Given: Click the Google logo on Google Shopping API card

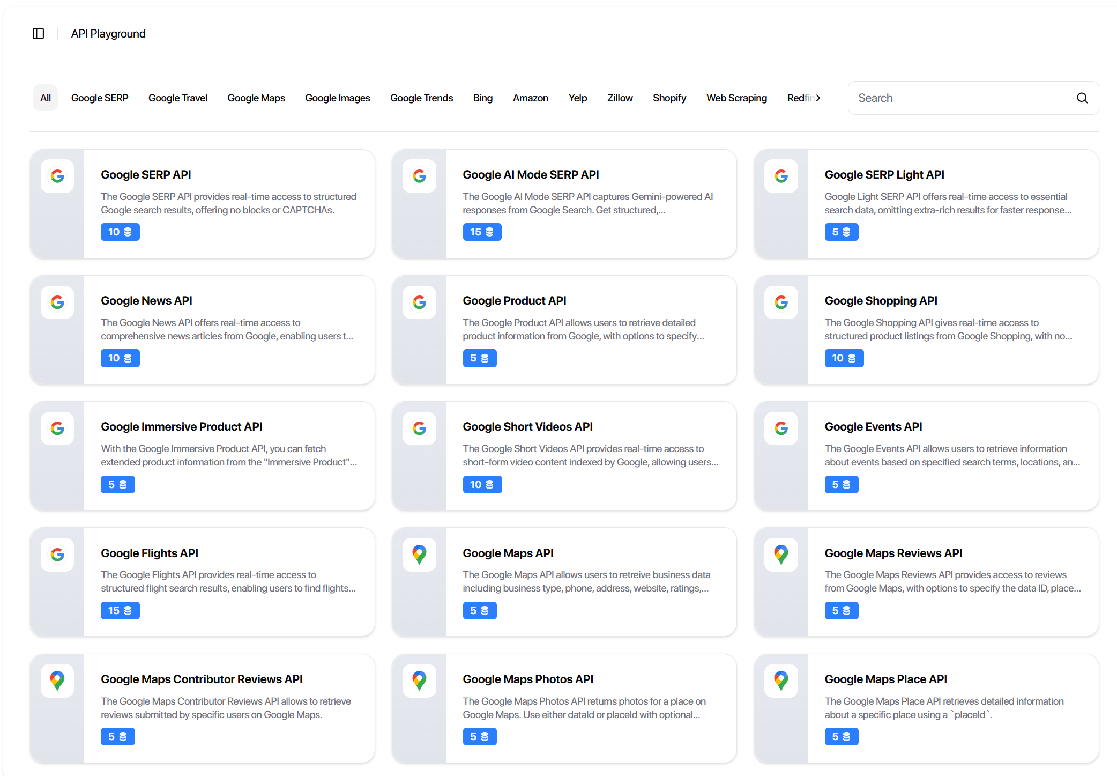Looking at the screenshot, I should click(781, 302).
